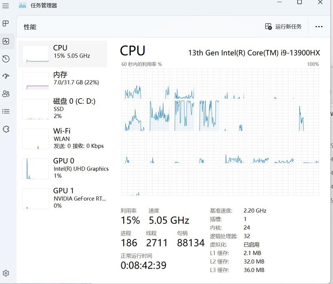Select the Wi-Fi performance panel
The image size is (333, 284).
pyautogui.click(x=62, y=138)
